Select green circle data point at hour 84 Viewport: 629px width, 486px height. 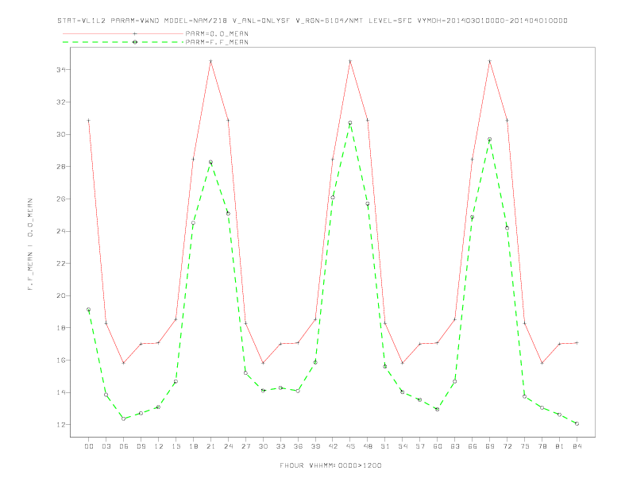point(577,423)
